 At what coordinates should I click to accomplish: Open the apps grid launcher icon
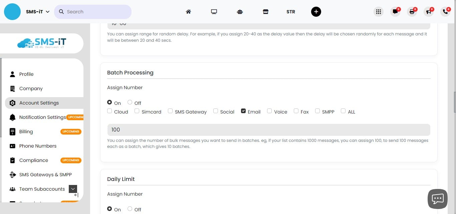tap(378, 11)
